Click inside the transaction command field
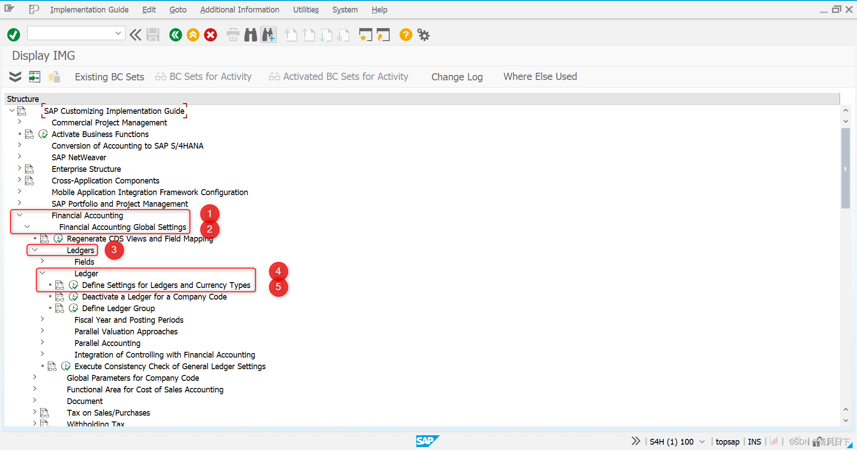 coord(71,33)
